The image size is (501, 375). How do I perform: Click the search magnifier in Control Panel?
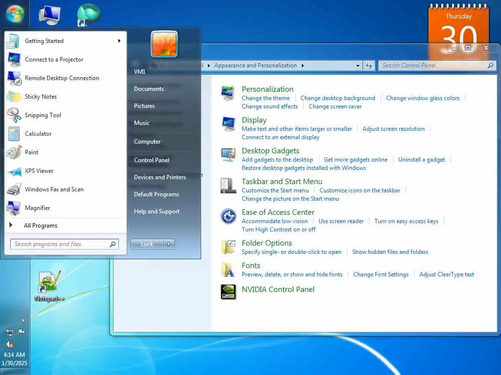pyautogui.click(x=490, y=65)
